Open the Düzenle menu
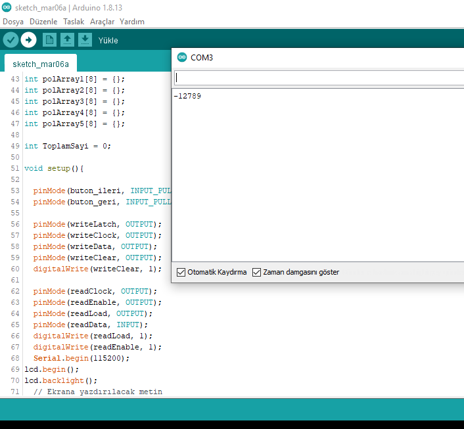Screen dimensions: 464x429 coord(43,22)
